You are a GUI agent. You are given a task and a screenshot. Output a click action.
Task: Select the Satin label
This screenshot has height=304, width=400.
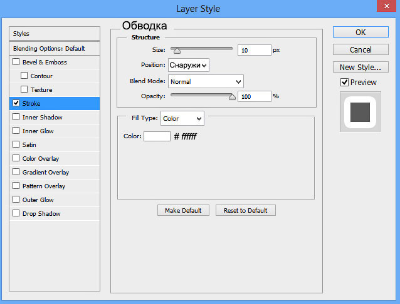[29, 145]
